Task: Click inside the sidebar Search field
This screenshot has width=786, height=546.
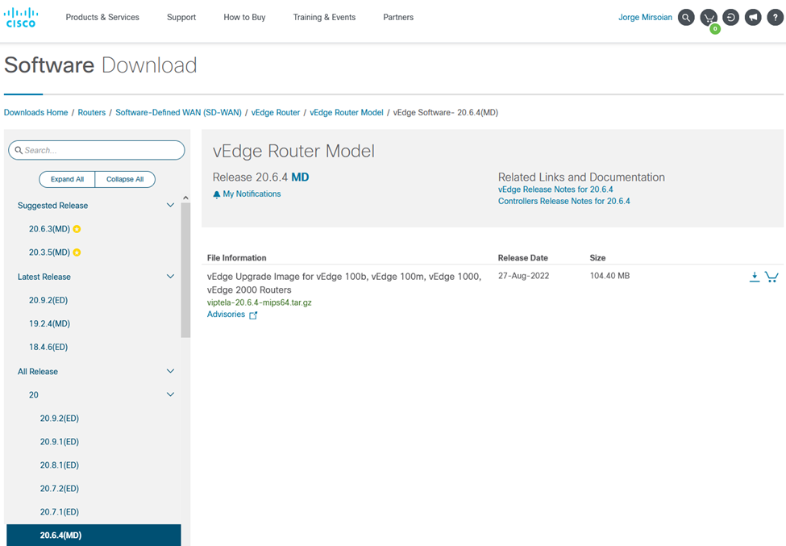Action: coord(96,150)
